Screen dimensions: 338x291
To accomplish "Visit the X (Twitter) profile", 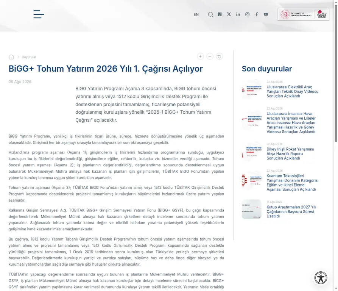I will coord(229,14).
